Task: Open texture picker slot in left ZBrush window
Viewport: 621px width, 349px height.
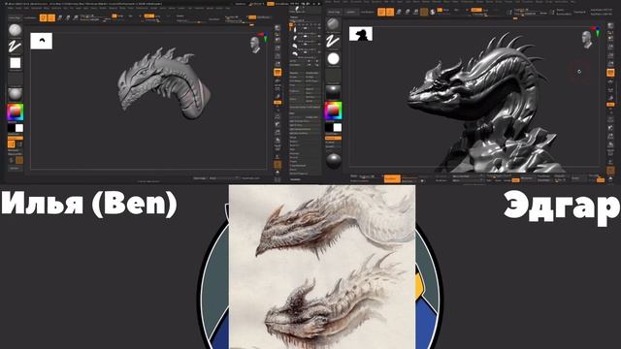Action: click(16, 79)
